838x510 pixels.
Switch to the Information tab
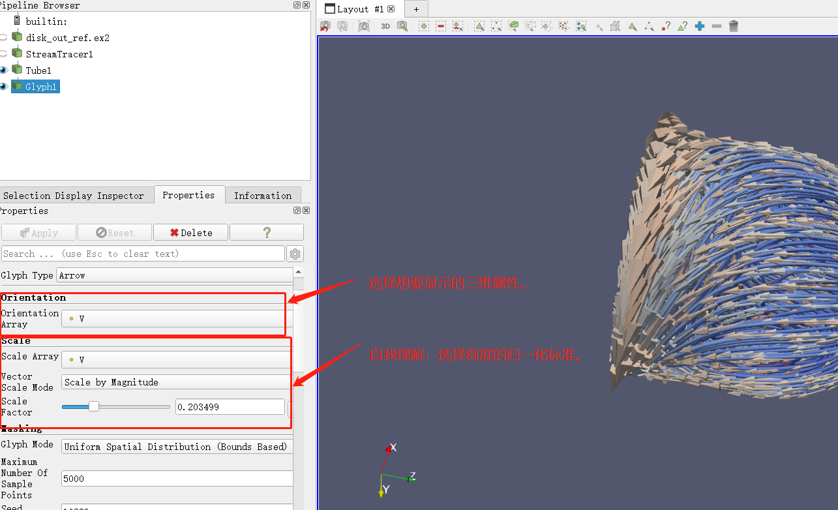click(x=263, y=195)
